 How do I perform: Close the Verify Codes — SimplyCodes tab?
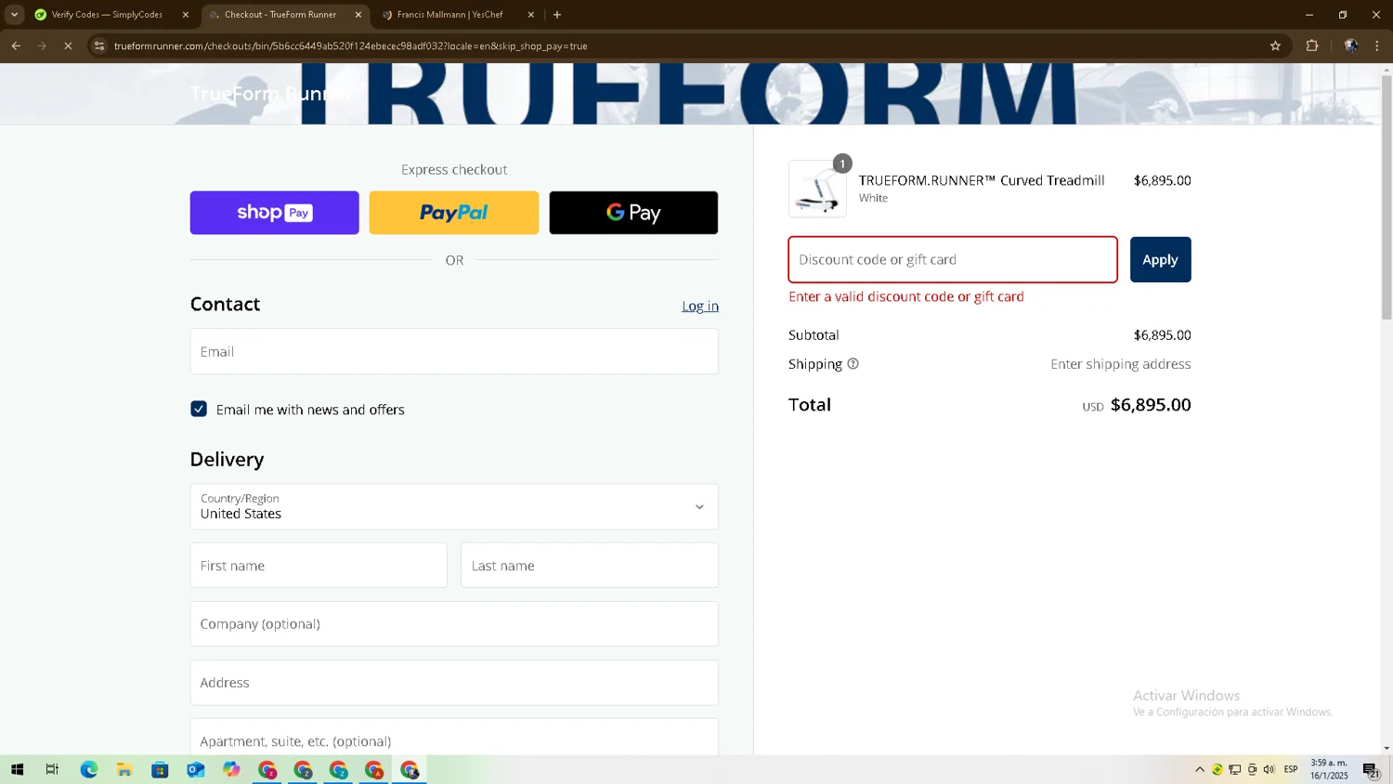(186, 15)
